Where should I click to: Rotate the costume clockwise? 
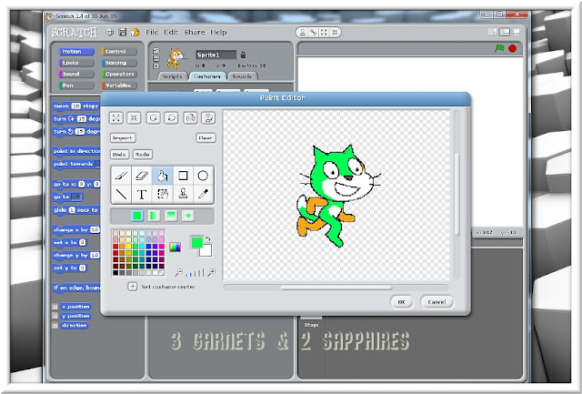pyautogui.click(x=172, y=118)
